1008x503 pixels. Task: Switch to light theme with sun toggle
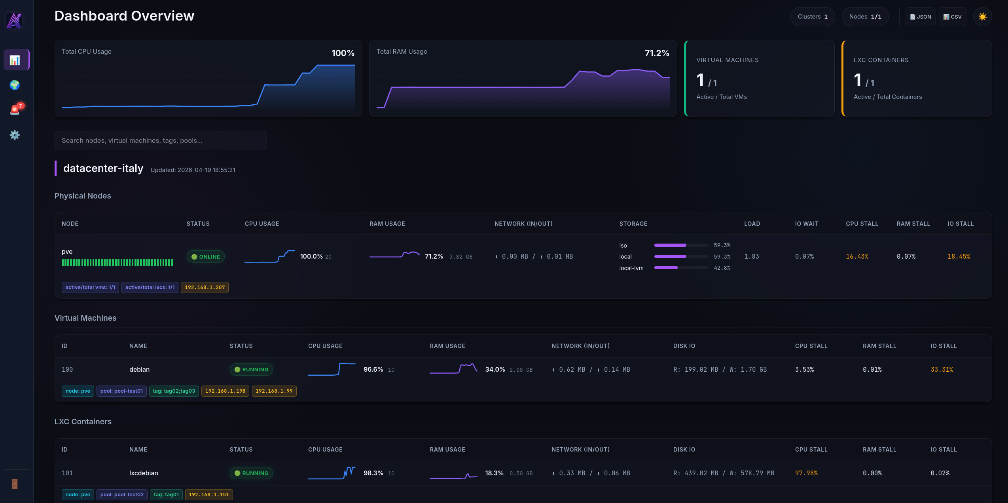[983, 17]
